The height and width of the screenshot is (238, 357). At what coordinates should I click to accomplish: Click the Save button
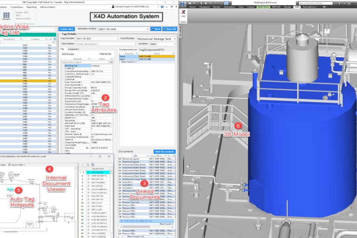[156, 29]
